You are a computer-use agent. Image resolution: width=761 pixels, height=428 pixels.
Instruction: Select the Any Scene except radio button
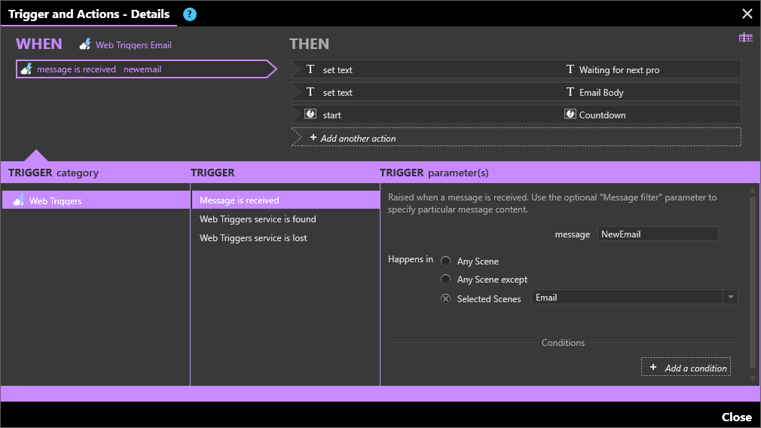pyautogui.click(x=445, y=279)
